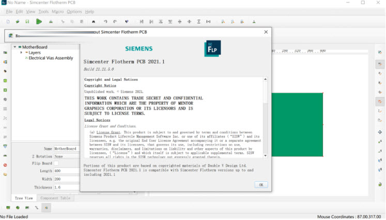This screenshot has width=386, height=220.
Task: Select the Electrical Vias Assembly tree item
Action: (x=51, y=58)
